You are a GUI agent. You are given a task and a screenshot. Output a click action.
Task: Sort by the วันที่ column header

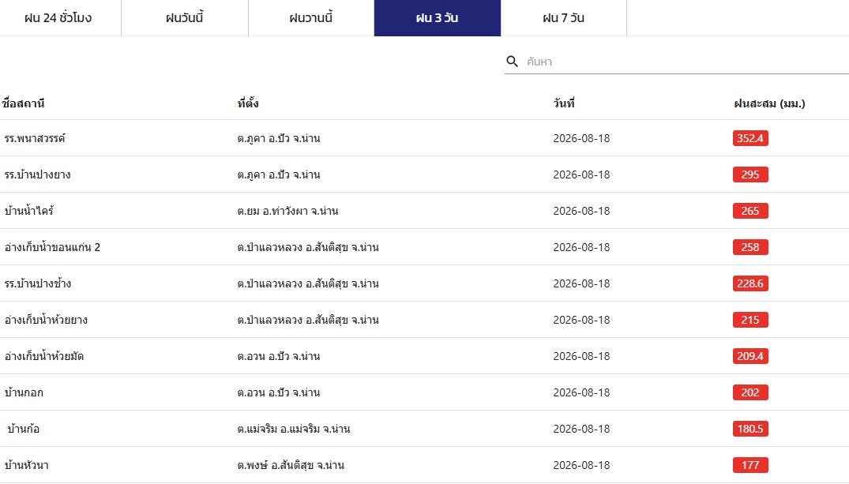[564, 103]
